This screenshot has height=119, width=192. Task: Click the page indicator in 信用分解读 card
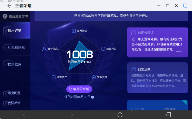(180, 51)
